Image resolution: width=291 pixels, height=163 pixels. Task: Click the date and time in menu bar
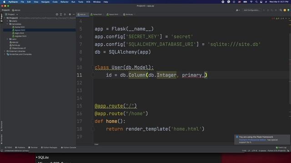click(279, 2)
